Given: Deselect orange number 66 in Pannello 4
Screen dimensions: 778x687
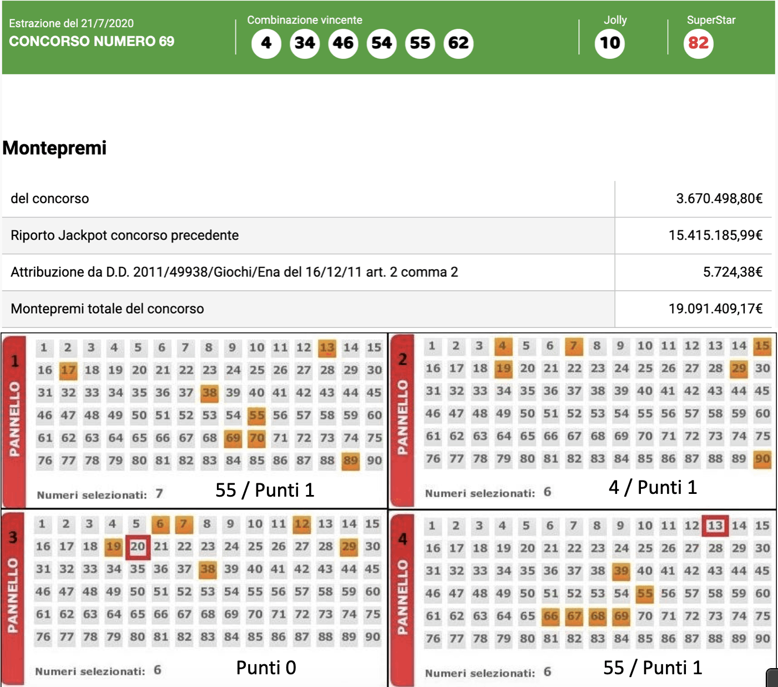Looking at the screenshot, I should 550,616.
